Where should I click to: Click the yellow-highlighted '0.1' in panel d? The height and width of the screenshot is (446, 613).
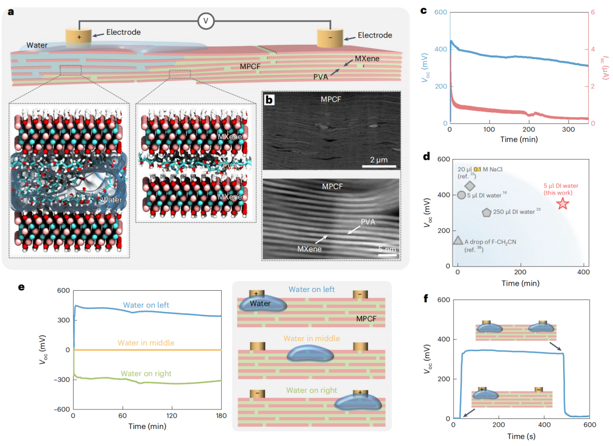click(x=477, y=170)
